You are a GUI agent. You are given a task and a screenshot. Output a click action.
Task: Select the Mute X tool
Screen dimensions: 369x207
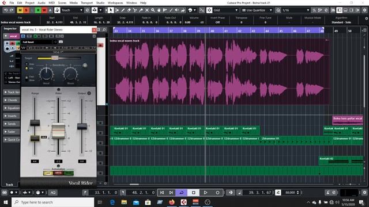[147, 10]
